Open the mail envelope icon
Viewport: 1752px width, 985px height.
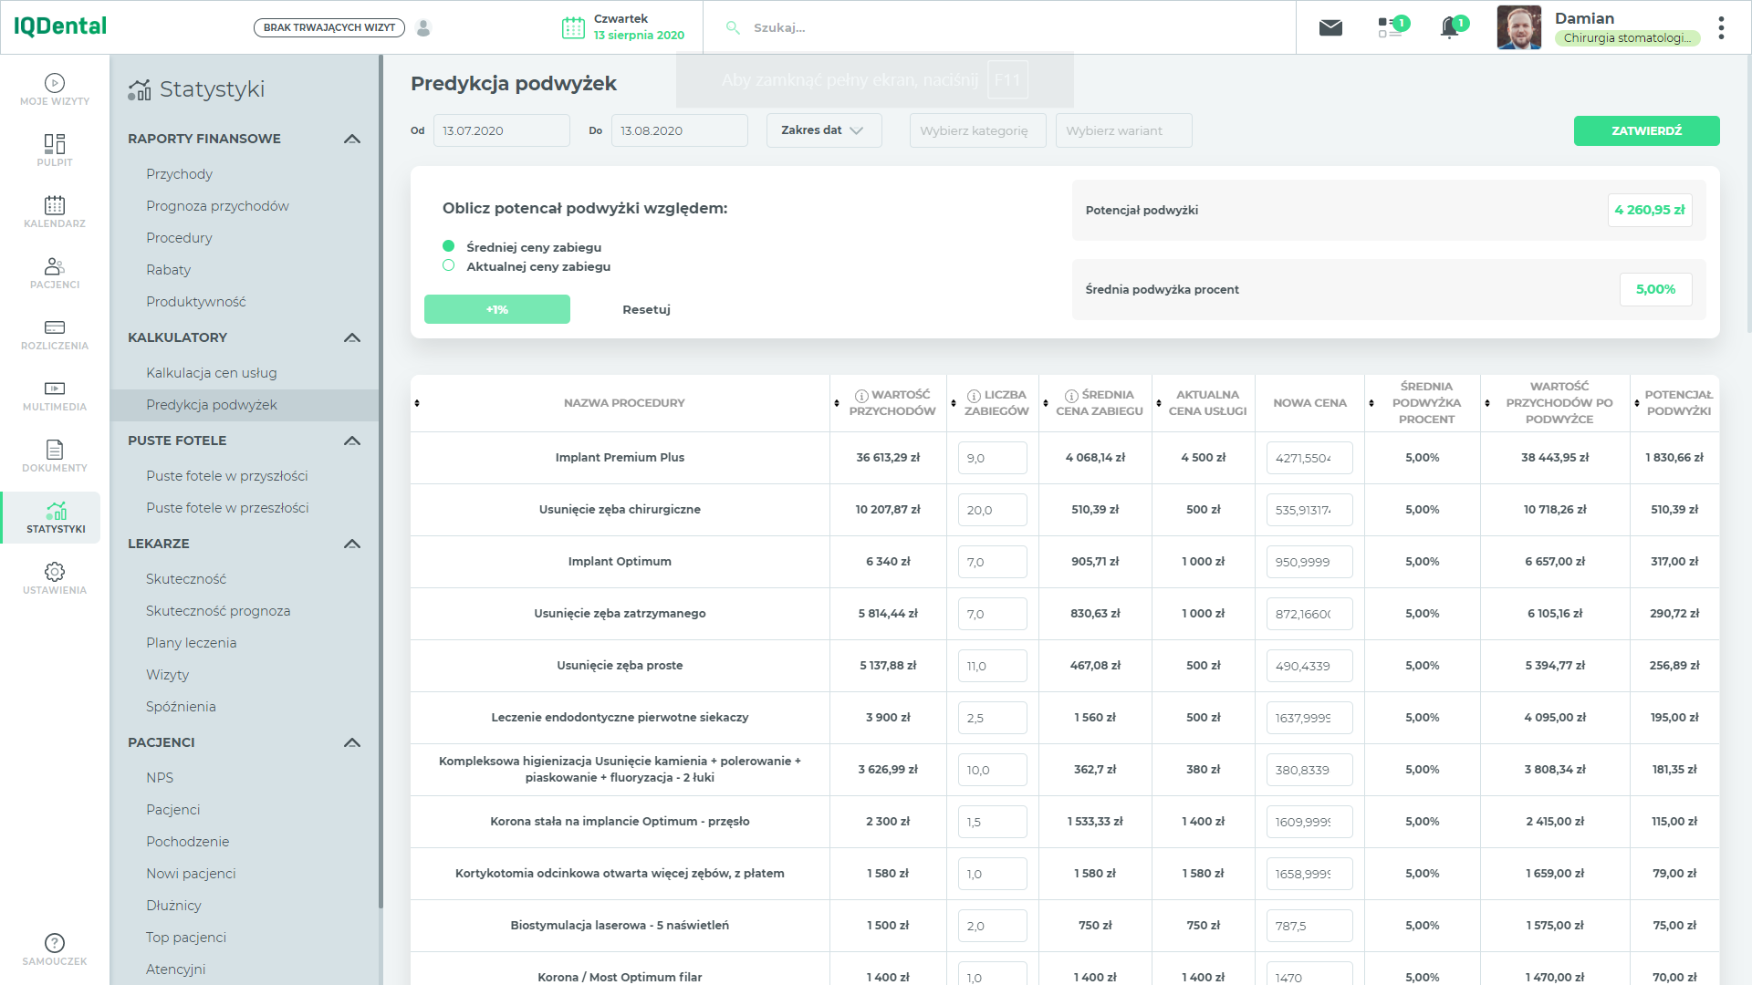(x=1330, y=27)
